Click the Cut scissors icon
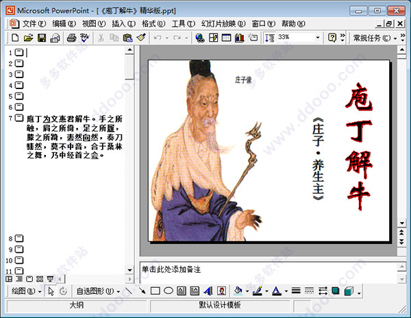The height and width of the screenshot is (318, 411). click(101, 38)
